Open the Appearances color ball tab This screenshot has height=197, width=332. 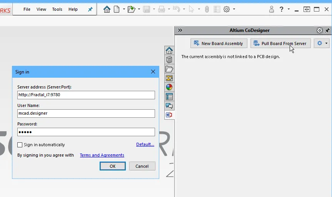pyautogui.click(x=169, y=87)
